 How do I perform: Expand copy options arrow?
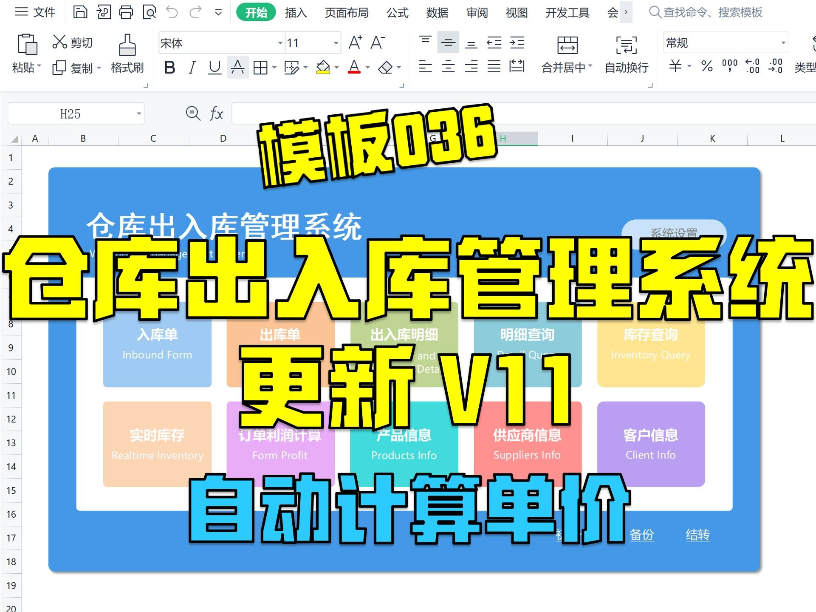[99, 68]
